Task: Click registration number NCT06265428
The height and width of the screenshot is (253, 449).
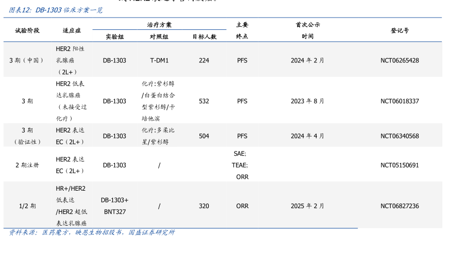Action: (400, 60)
